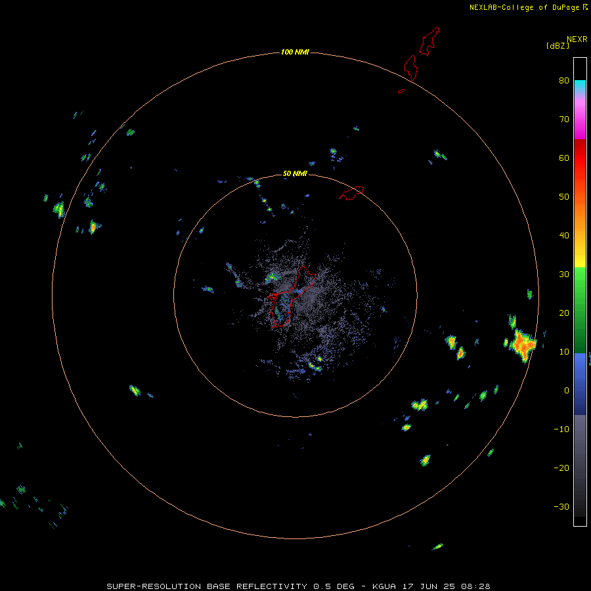Click the 40 dBZ scale value
Viewport: 591px width, 591px height.
point(564,235)
